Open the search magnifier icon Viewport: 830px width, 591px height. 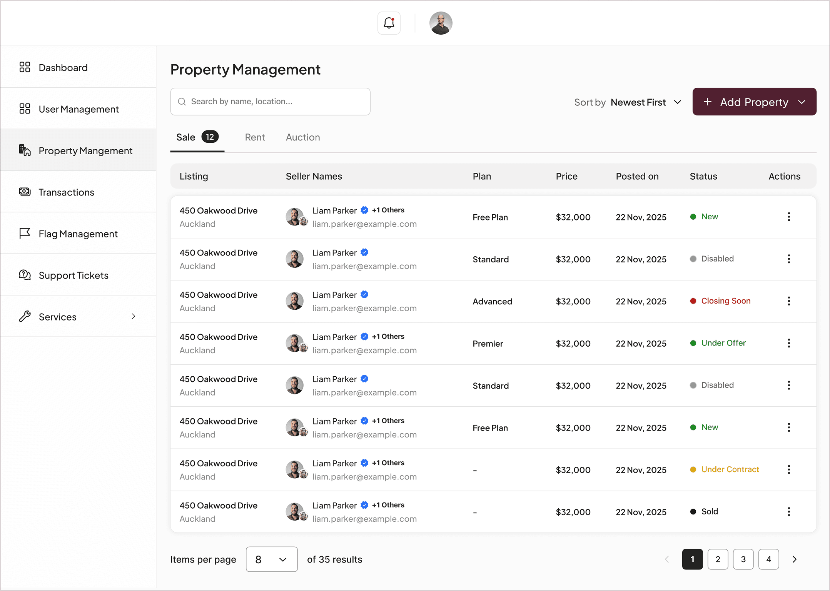pos(182,101)
